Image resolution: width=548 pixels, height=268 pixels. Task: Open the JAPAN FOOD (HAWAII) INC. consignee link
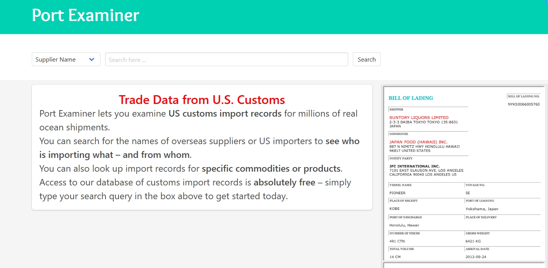click(x=418, y=142)
